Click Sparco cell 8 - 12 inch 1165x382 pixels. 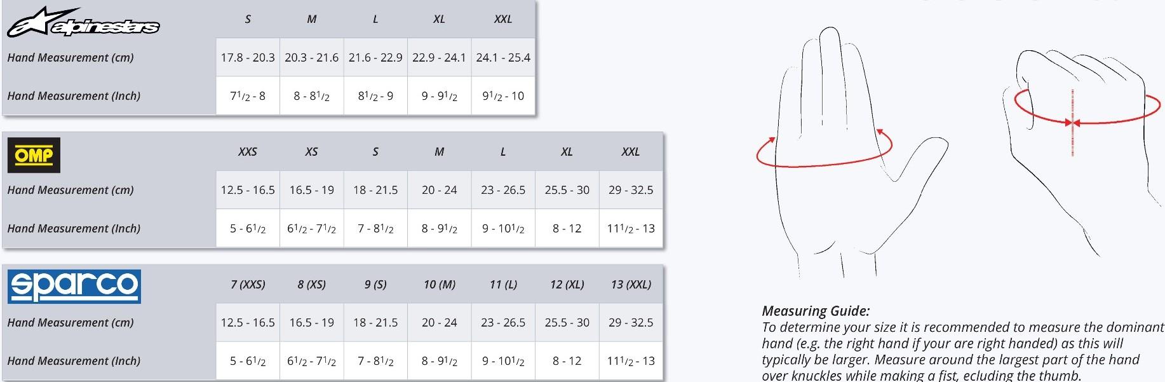point(567,361)
